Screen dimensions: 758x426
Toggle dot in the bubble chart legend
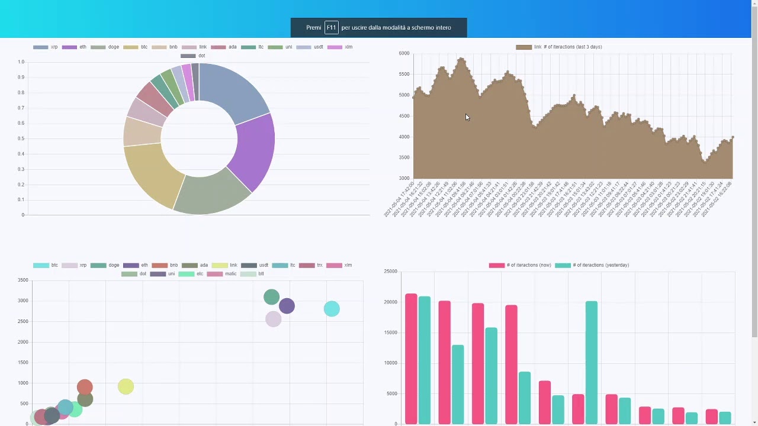(134, 274)
